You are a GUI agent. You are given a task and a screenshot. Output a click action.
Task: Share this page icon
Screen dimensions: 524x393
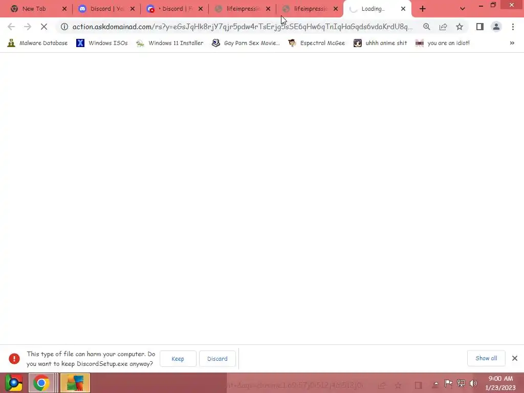click(x=443, y=27)
